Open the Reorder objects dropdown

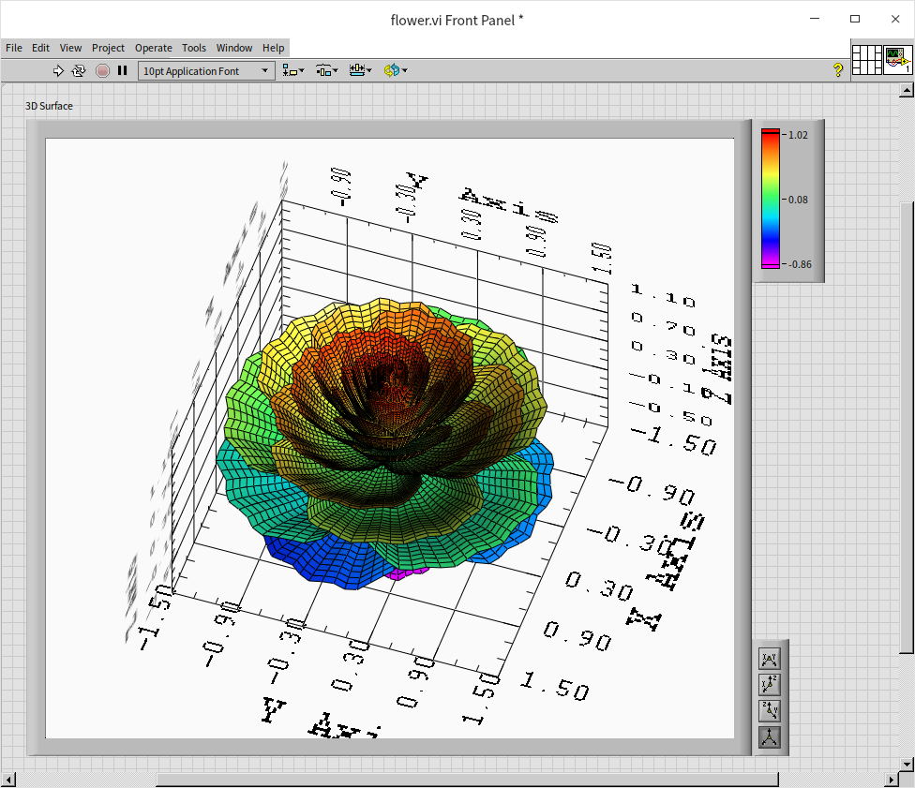(395, 70)
